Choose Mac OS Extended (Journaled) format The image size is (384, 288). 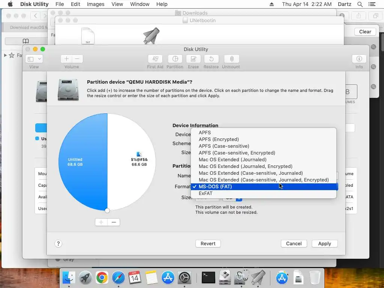[x=264, y=159]
